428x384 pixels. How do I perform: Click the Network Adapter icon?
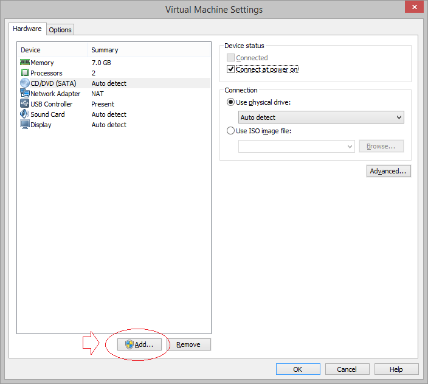(24, 93)
